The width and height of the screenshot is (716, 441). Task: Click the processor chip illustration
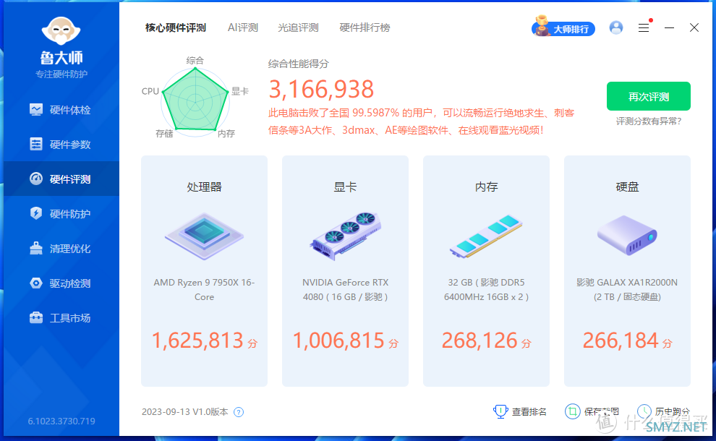204,236
